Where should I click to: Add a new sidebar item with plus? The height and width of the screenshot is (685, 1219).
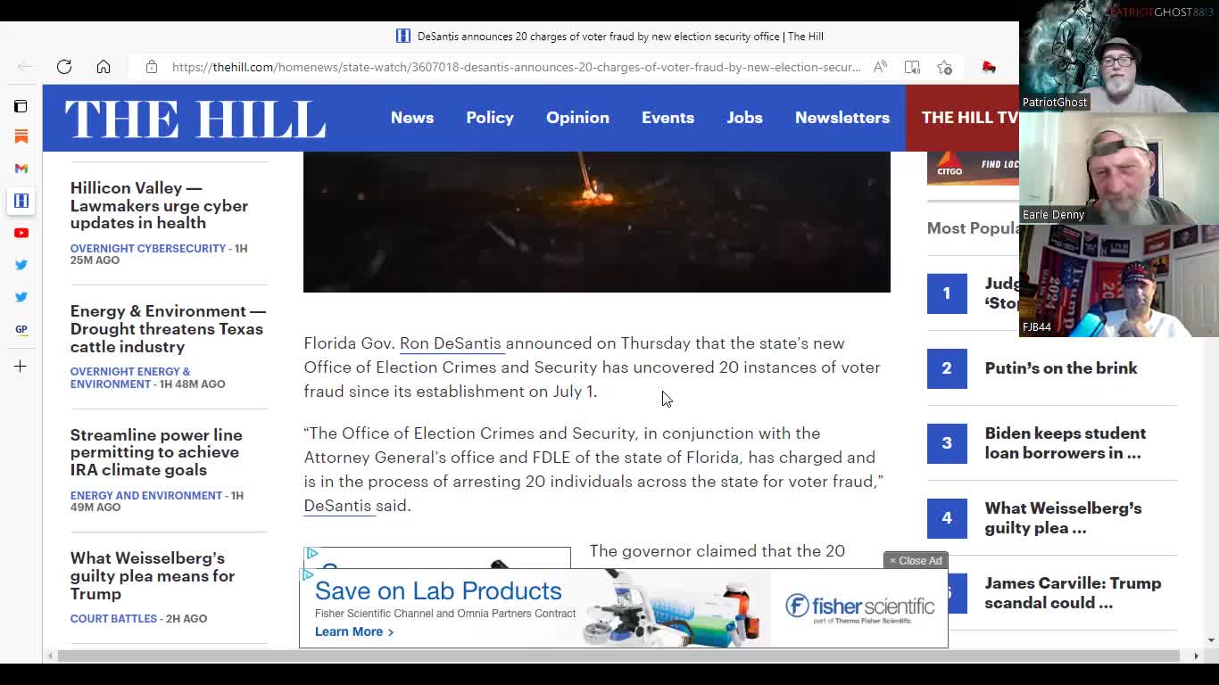[21, 367]
